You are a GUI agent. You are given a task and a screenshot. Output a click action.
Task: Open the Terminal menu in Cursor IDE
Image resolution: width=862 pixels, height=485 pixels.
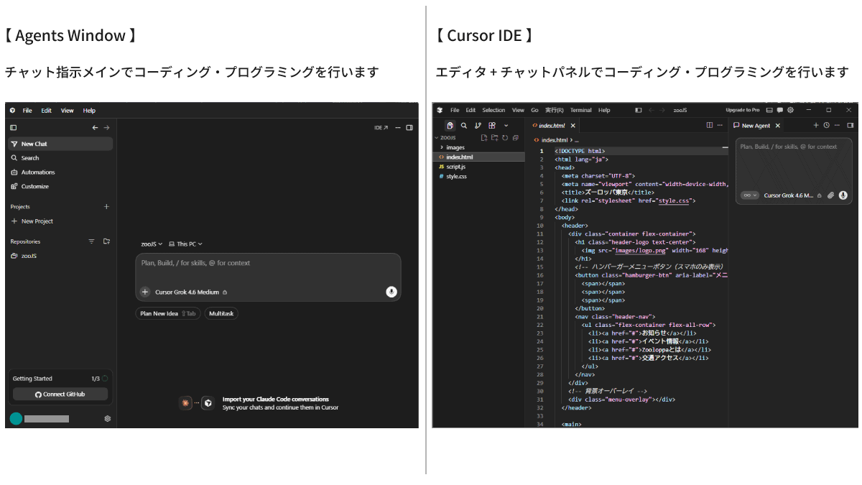coord(580,110)
